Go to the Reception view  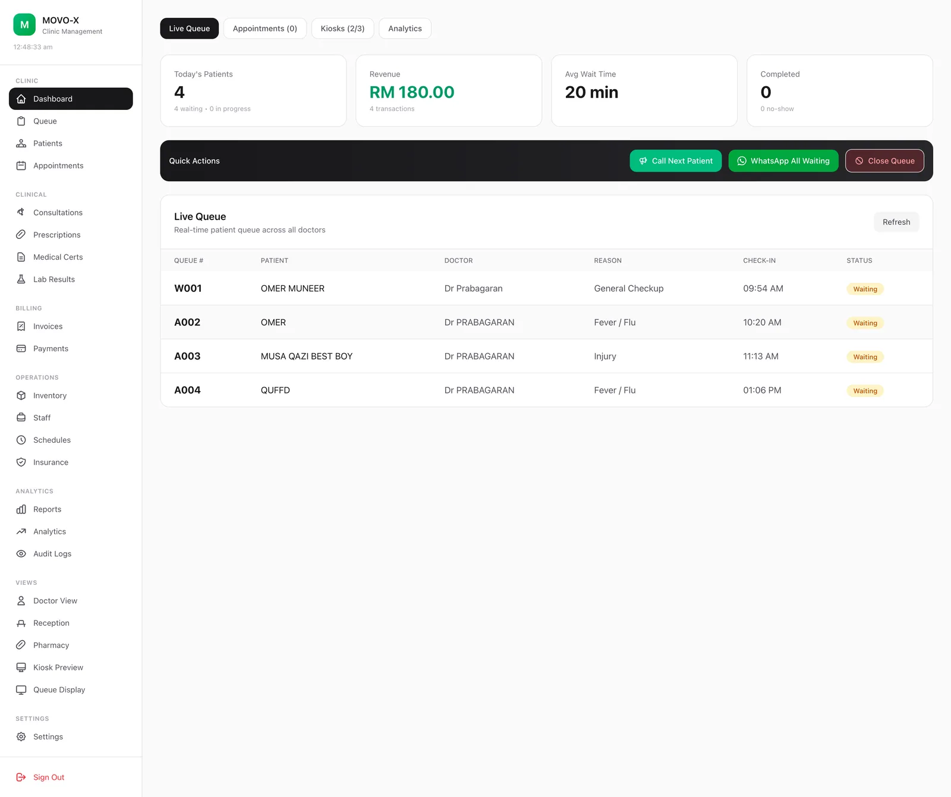coord(71,623)
